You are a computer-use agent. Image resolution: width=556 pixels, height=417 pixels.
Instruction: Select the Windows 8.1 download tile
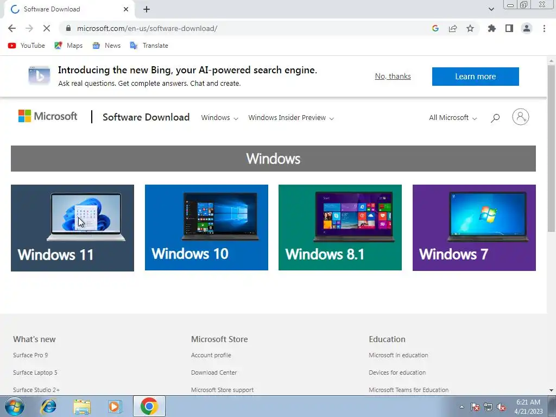340,228
